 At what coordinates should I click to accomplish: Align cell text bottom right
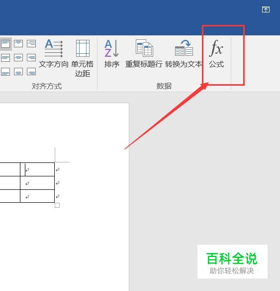pos(31,71)
